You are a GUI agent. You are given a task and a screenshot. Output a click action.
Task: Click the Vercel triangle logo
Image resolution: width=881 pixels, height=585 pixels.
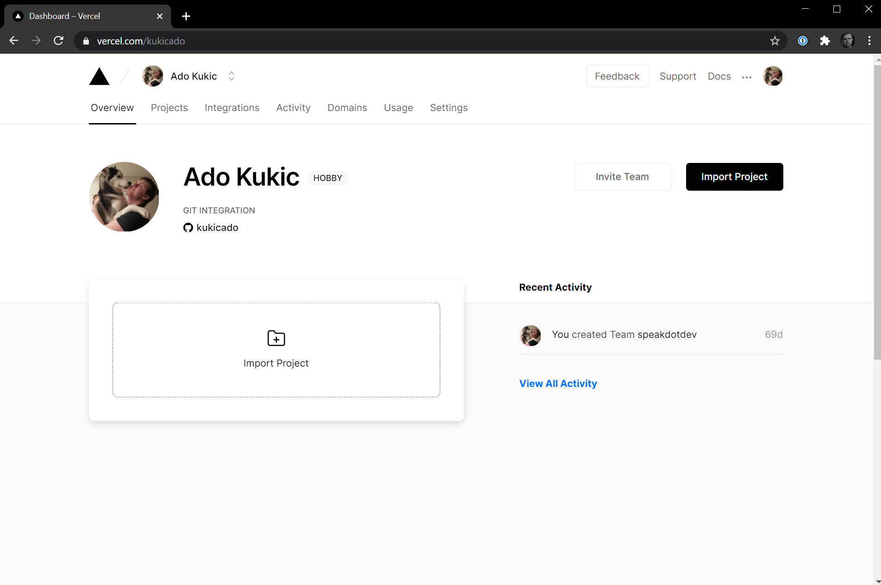(x=99, y=76)
